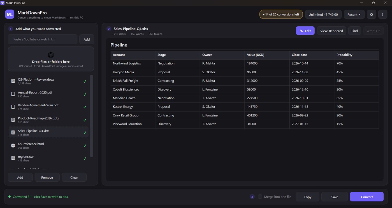Click the green checkmark beside regions.csv

85,158
